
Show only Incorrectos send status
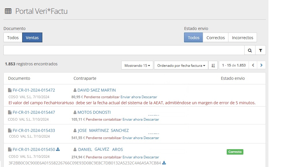[243, 38]
